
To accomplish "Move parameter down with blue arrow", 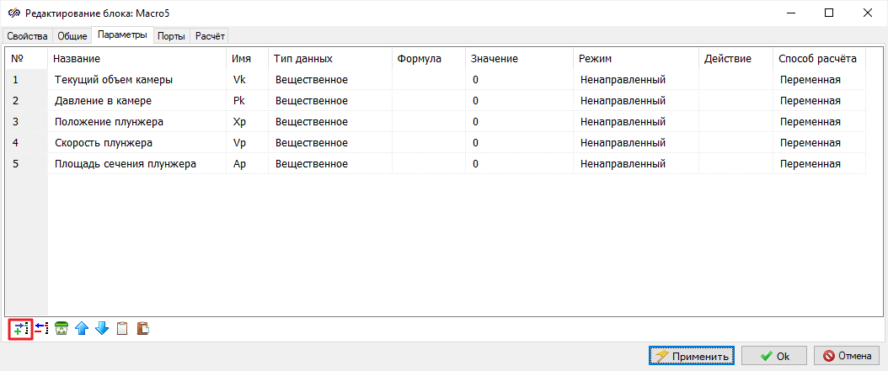I will point(102,329).
